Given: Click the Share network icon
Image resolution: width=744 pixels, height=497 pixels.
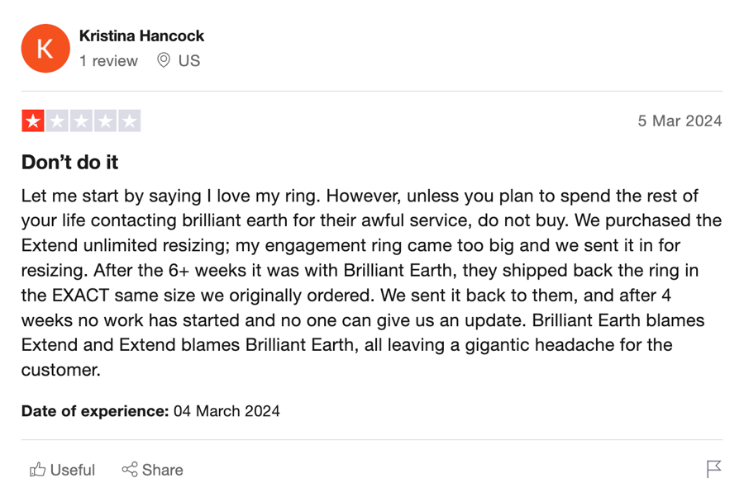Looking at the screenshot, I should (x=130, y=470).
